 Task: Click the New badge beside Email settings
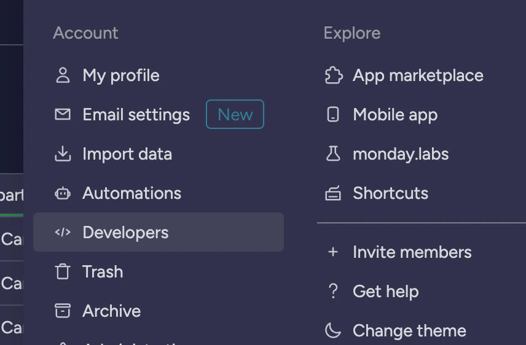tap(235, 114)
